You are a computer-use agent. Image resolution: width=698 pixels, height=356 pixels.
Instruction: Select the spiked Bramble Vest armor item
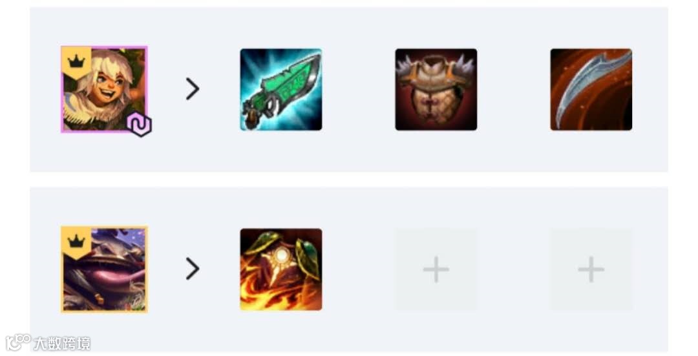click(x=436, y=89)
